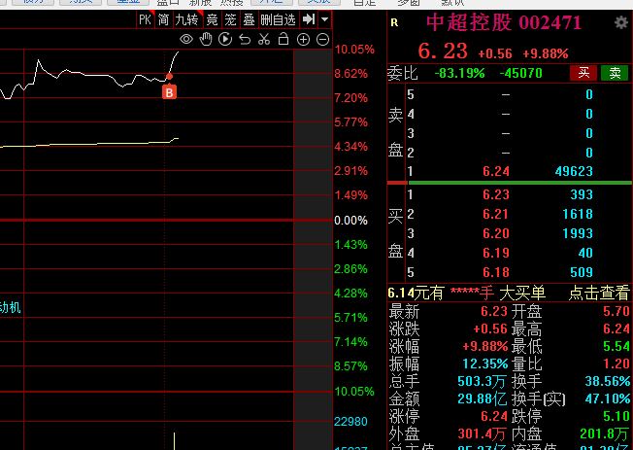Viewport: 633px width, 450px height.
Task: Toggle the eye visibility icon above chart
Action: (186, 39)
